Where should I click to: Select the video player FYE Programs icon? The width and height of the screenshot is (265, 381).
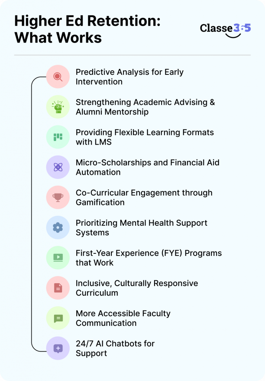tap(58, 258)
